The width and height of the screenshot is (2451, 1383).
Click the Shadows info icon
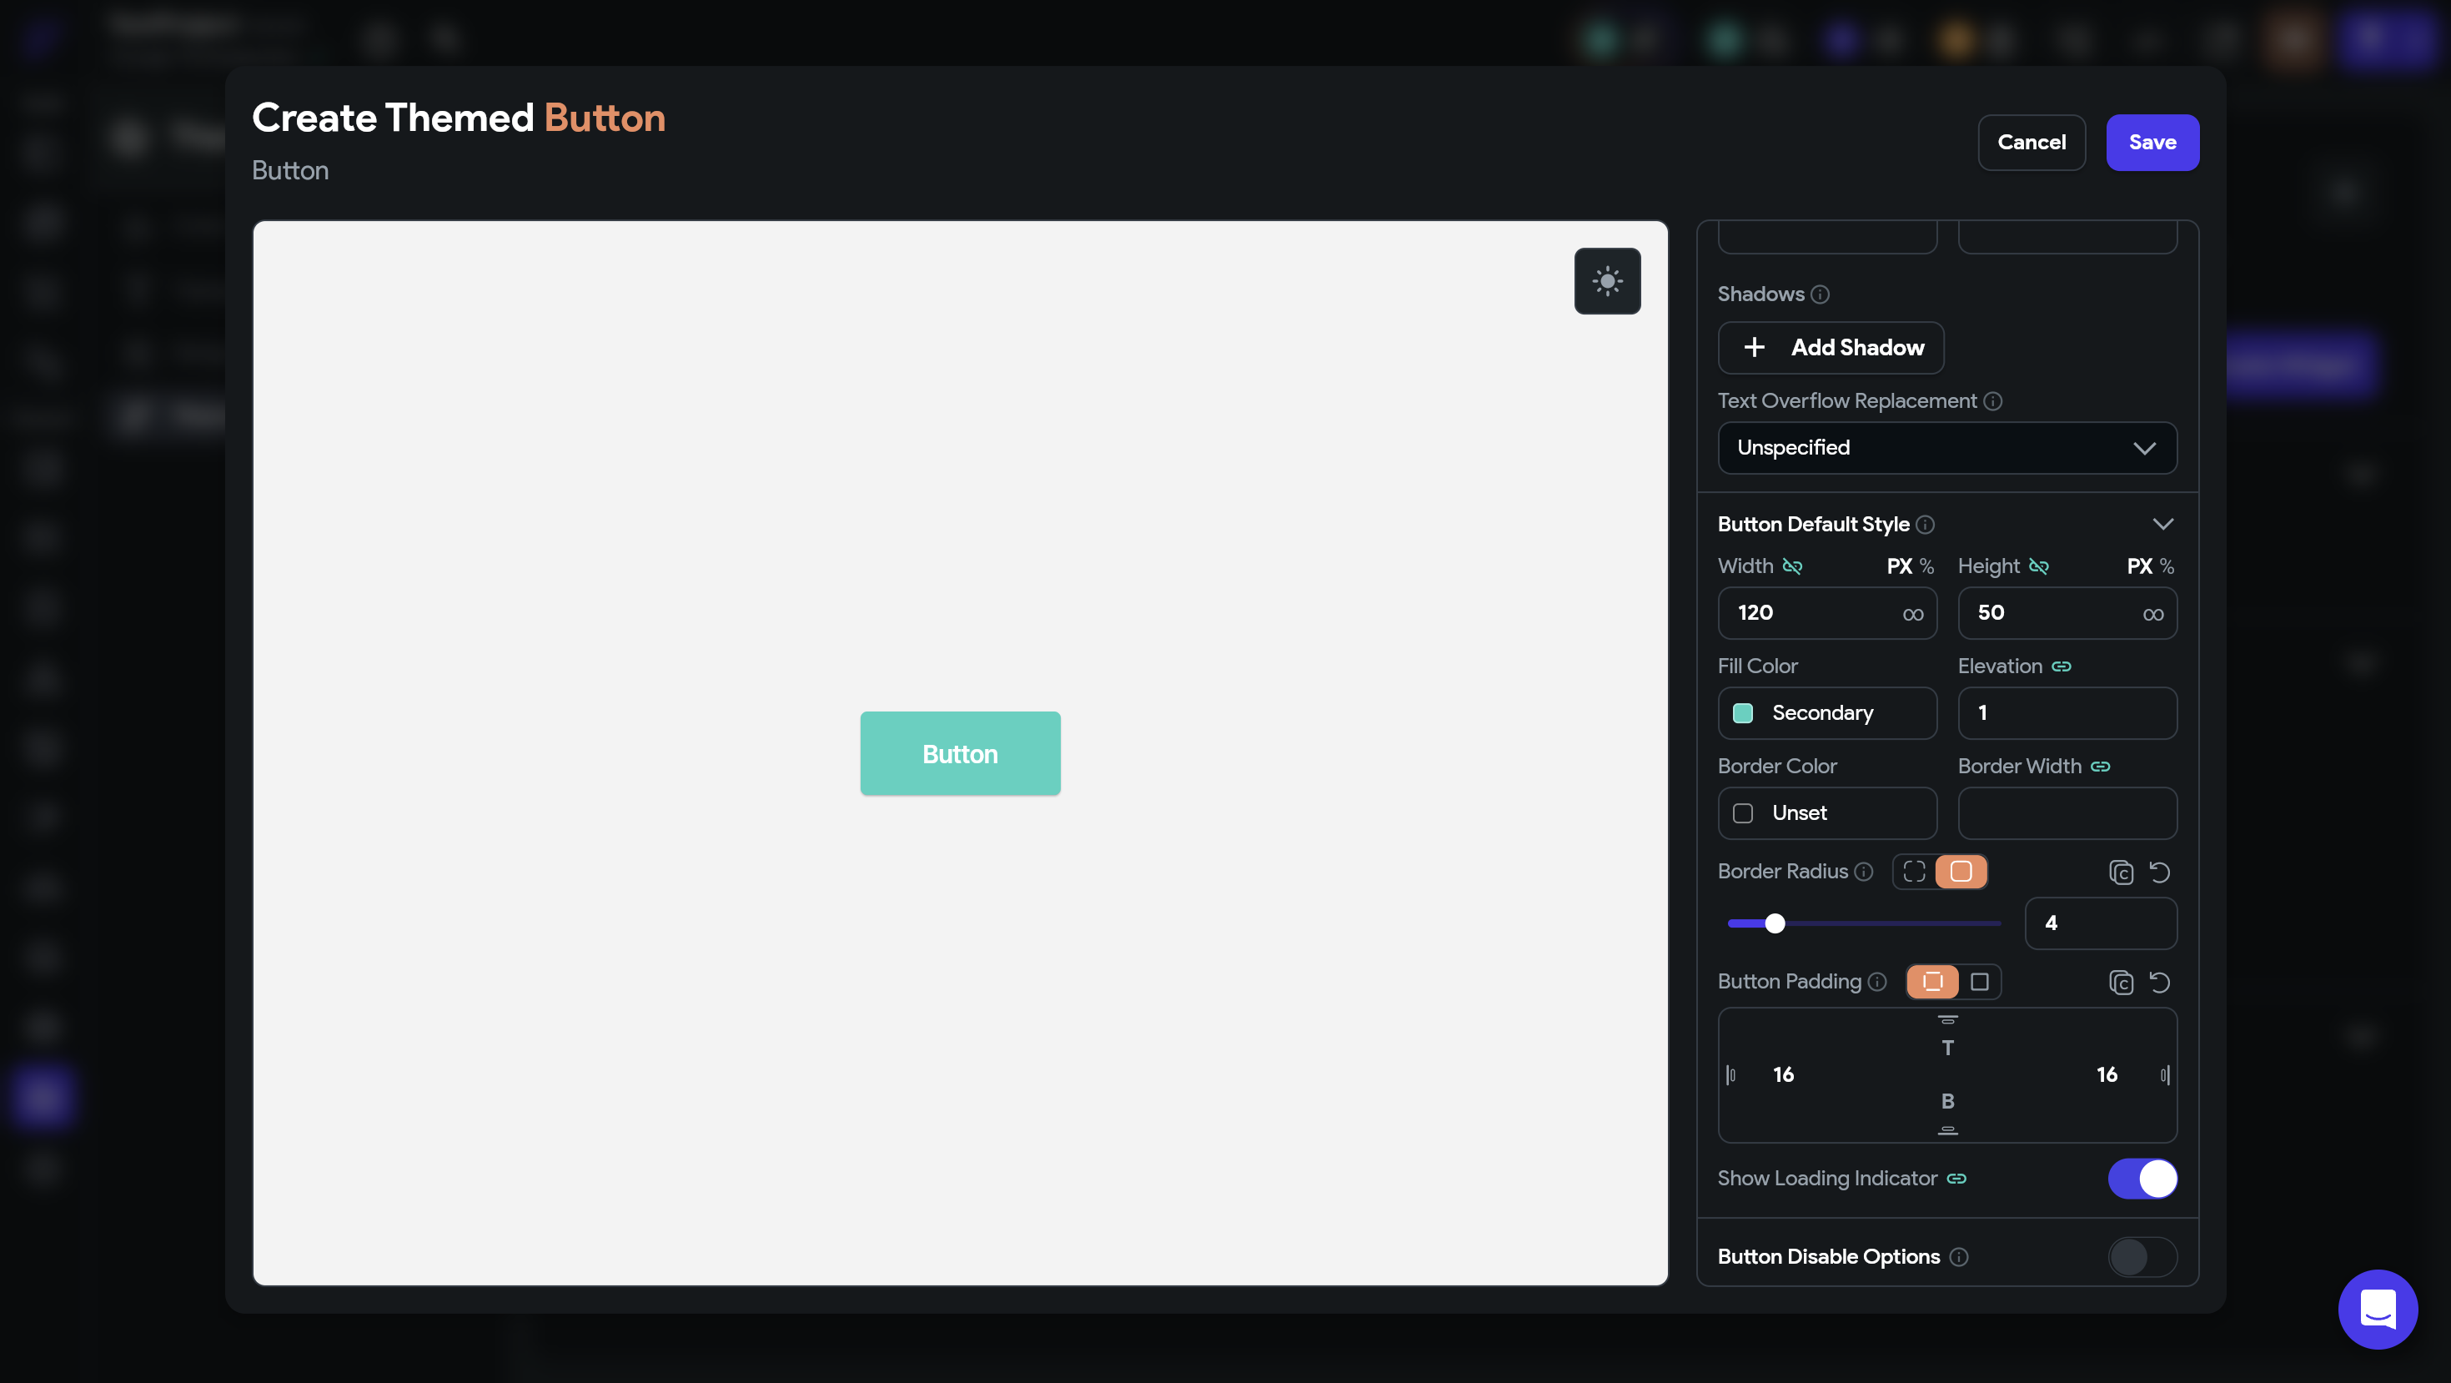[1821, 294]
